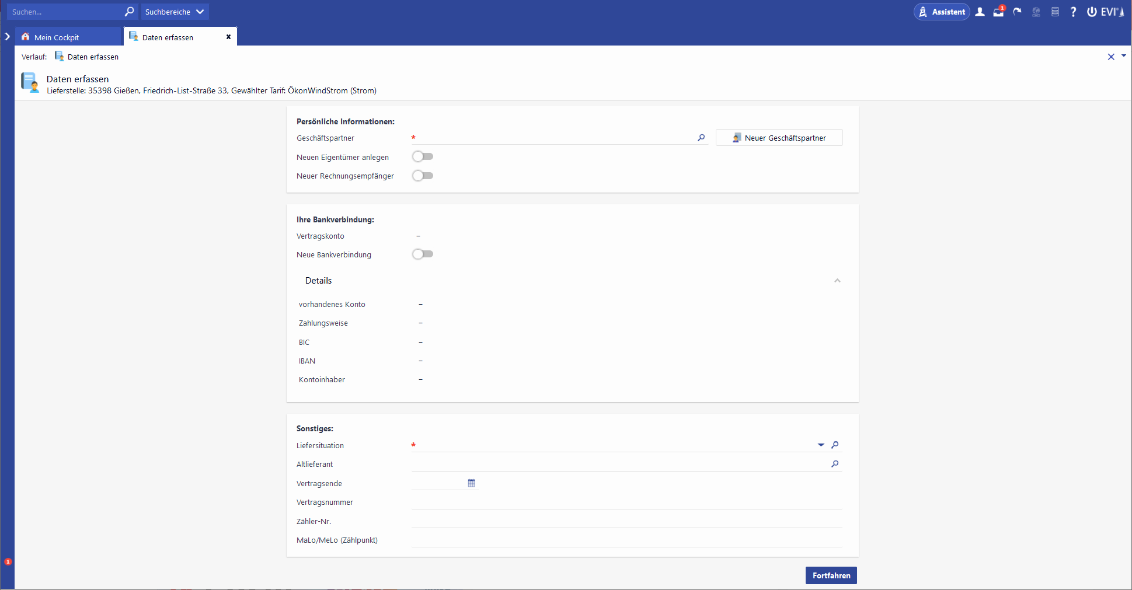Enable Neuen Eigentümer anlegen switch
Screen dimensions: 1132x590
(423, 156)
